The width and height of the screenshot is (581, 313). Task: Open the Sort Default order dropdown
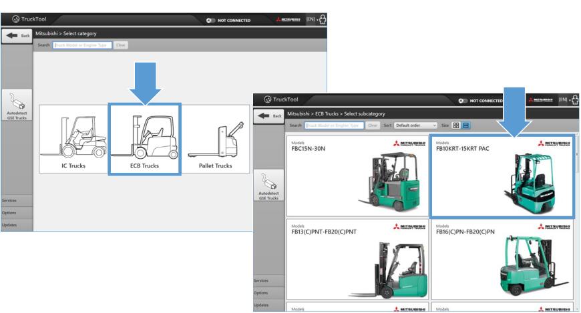pyautogui.click(x=415, y=125)
